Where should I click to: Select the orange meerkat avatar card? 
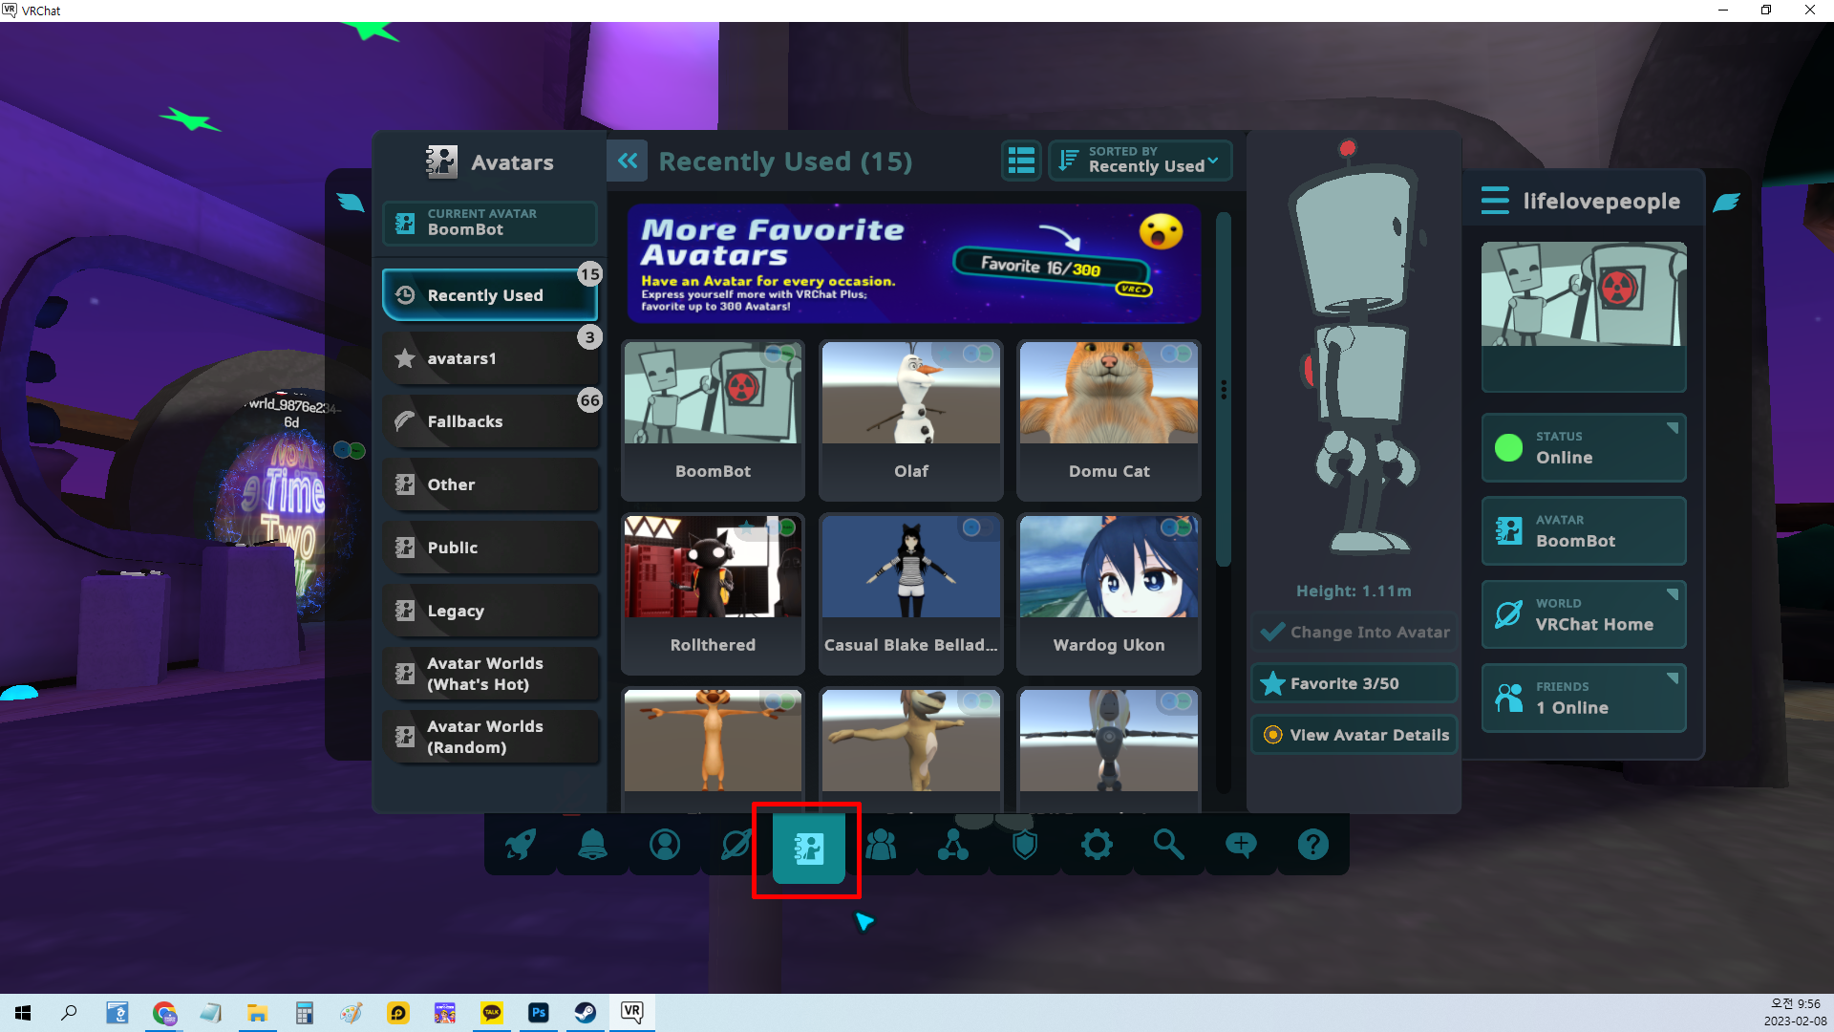713,750
